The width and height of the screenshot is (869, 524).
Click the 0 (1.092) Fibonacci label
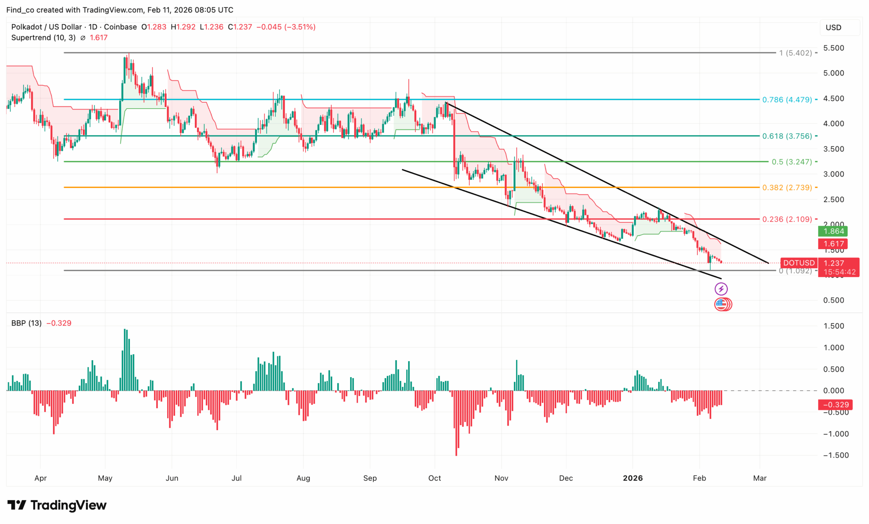pyautogui.click(x=795, y=271)
